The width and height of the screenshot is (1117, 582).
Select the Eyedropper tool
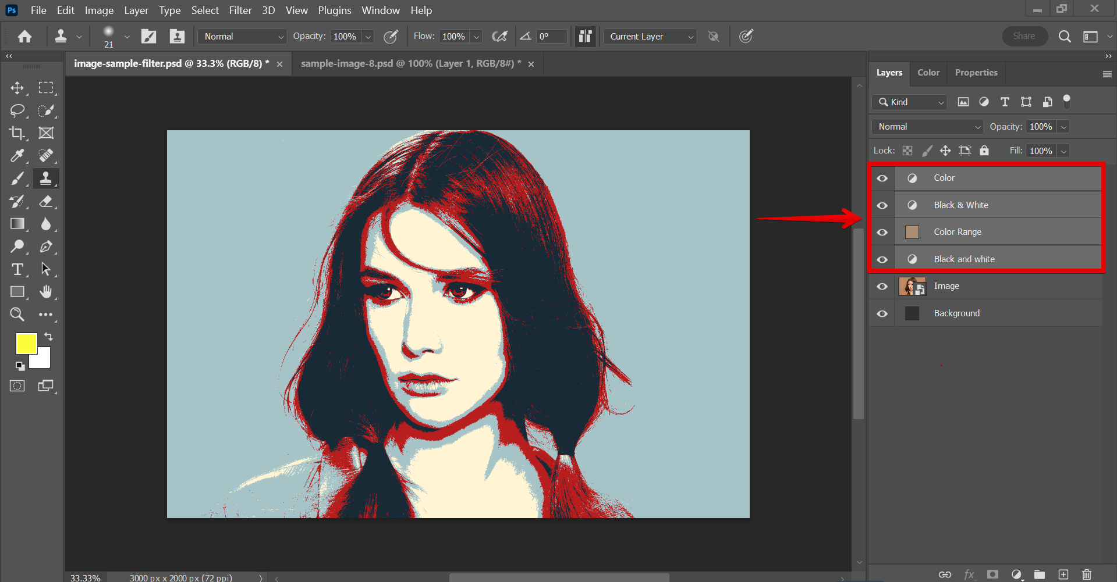click(x=17, y=155)
